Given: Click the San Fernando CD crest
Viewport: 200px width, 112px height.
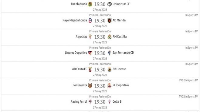Looking at the screenshot, I should point(110,53).
